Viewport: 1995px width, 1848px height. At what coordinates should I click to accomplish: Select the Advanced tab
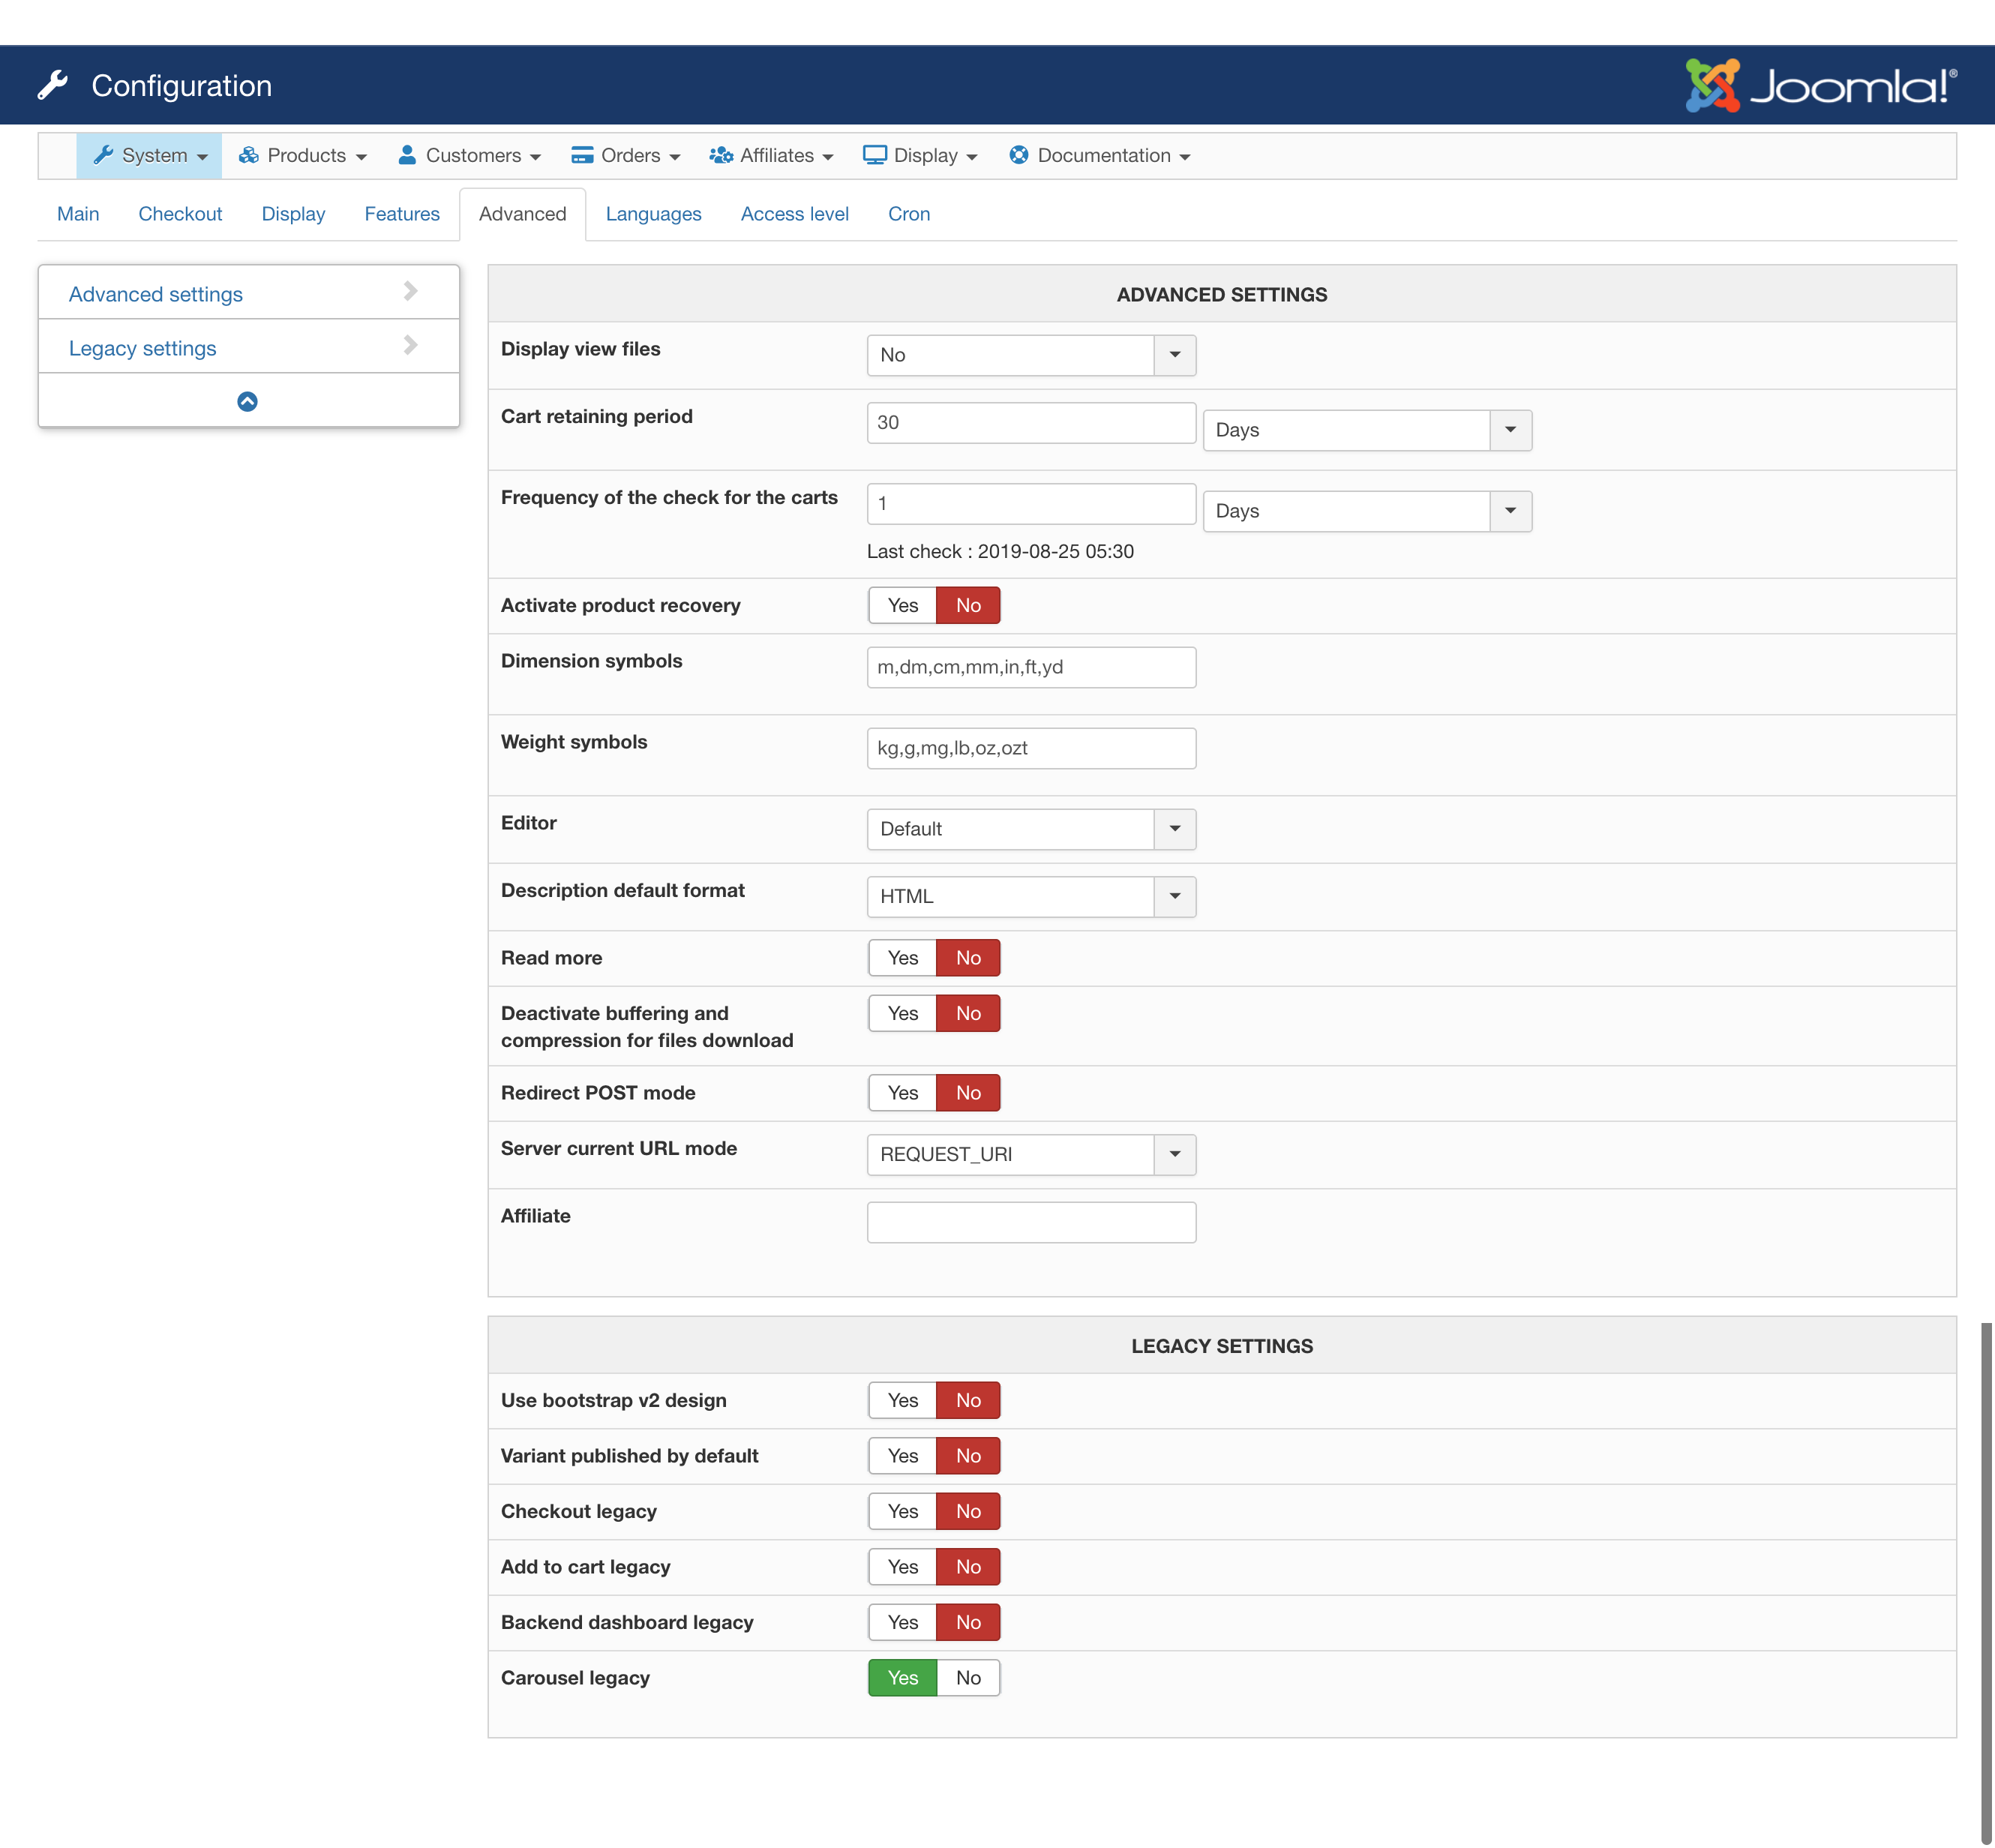(x=522, y=214)
